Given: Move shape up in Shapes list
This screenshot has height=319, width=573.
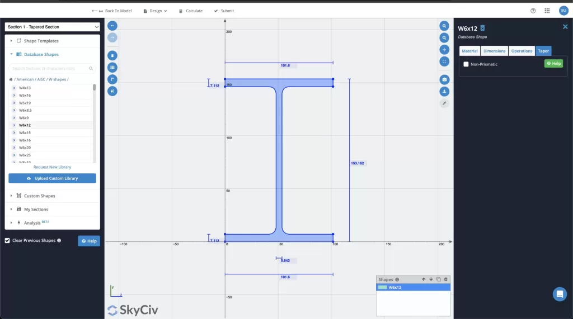Looking at the screenshot, I should click(424, 279).
